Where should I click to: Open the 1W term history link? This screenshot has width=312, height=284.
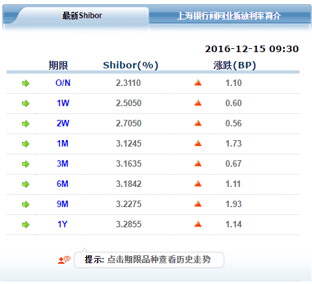[63, 103]
